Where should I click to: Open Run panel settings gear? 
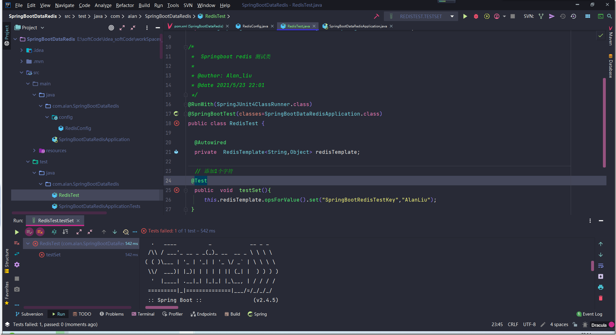click(x=17, y=265)
